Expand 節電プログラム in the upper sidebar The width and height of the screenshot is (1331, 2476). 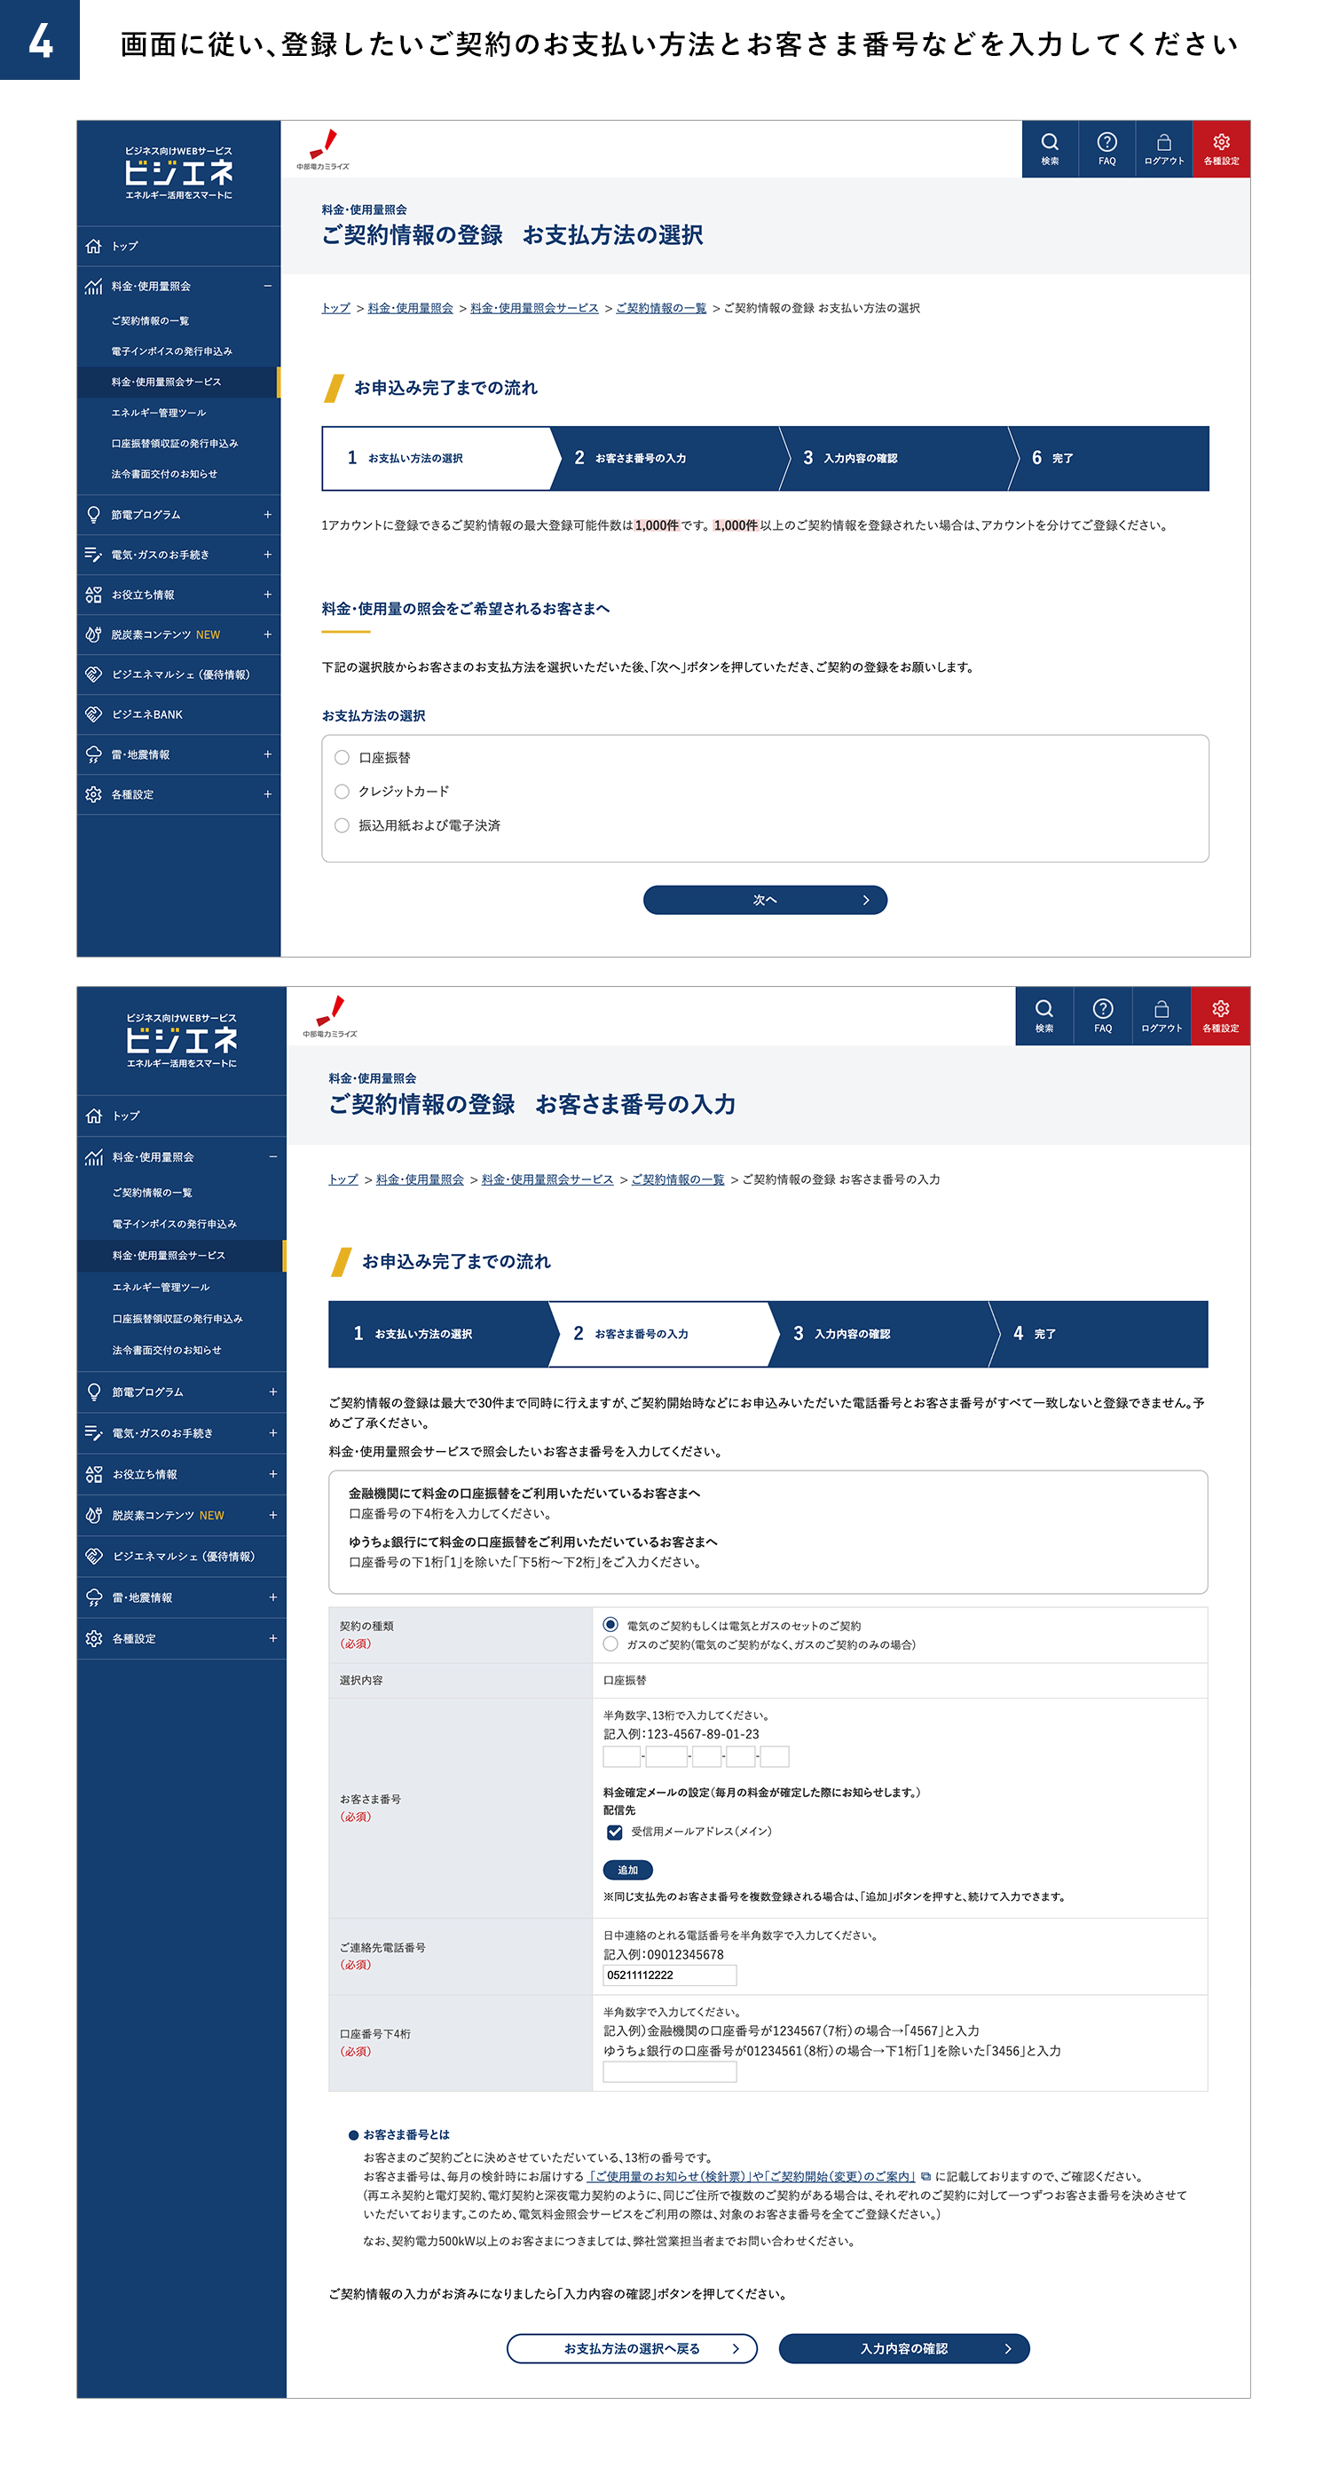pyautogui.click(x=178, y=514)
